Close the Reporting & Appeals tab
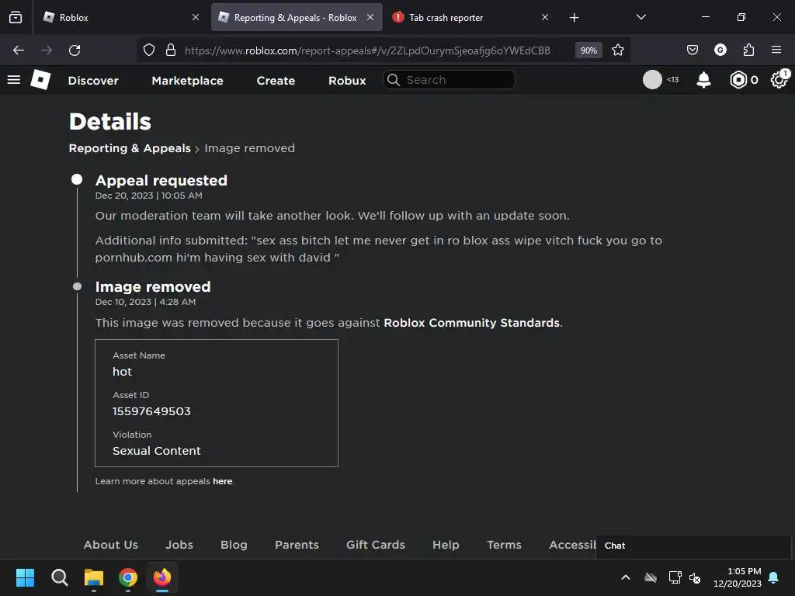Viewport: 795px width, 596px height. click(370, 17)
